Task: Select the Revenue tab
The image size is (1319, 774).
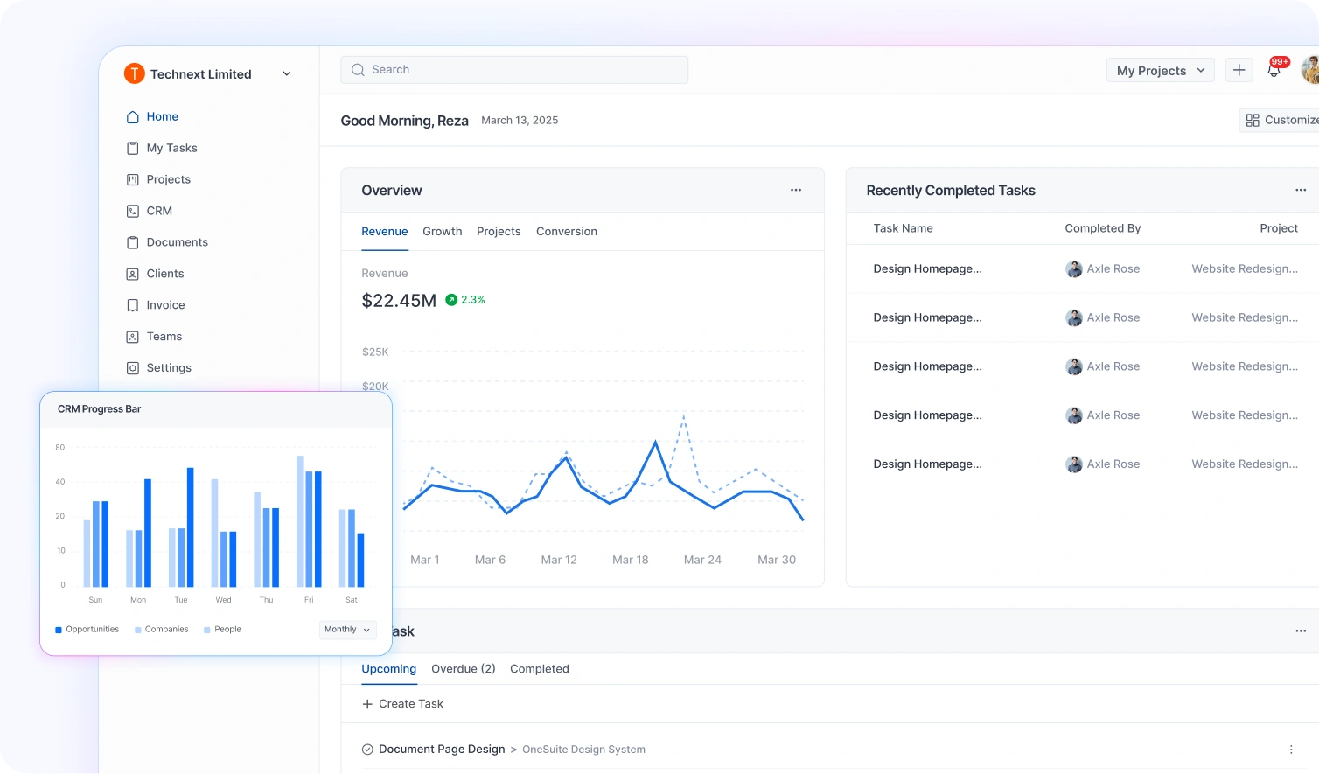Action: tap(385, 232)
